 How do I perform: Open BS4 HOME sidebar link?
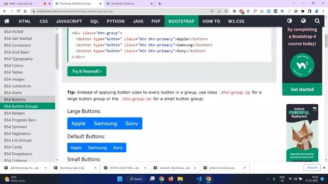point(27,32)
